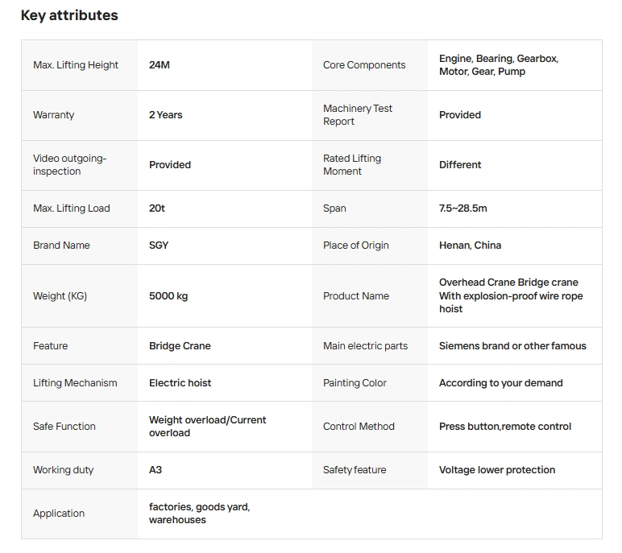Select the 7.5~28.5m span value
Viewport: 622px width, 553px height.
coord(463,208)
